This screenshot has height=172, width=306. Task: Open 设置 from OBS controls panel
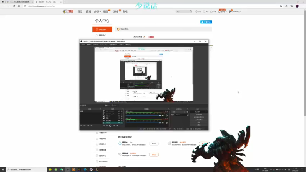pyautogui.click(x=199, y=122)
